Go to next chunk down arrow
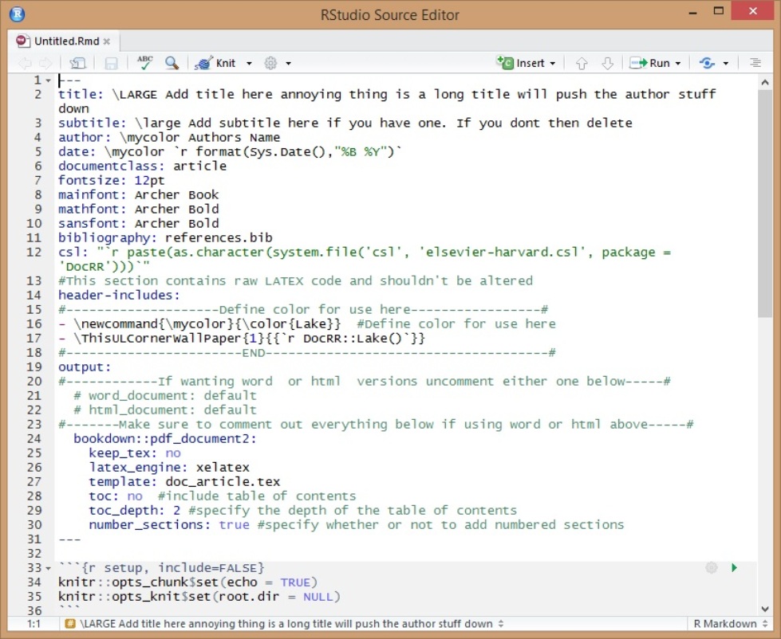 click(x=607, y=63)
